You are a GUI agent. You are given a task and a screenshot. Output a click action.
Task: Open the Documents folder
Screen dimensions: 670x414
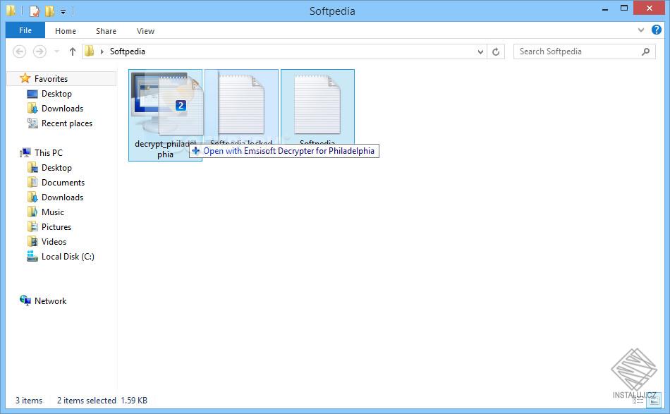(x=63, y=183)
